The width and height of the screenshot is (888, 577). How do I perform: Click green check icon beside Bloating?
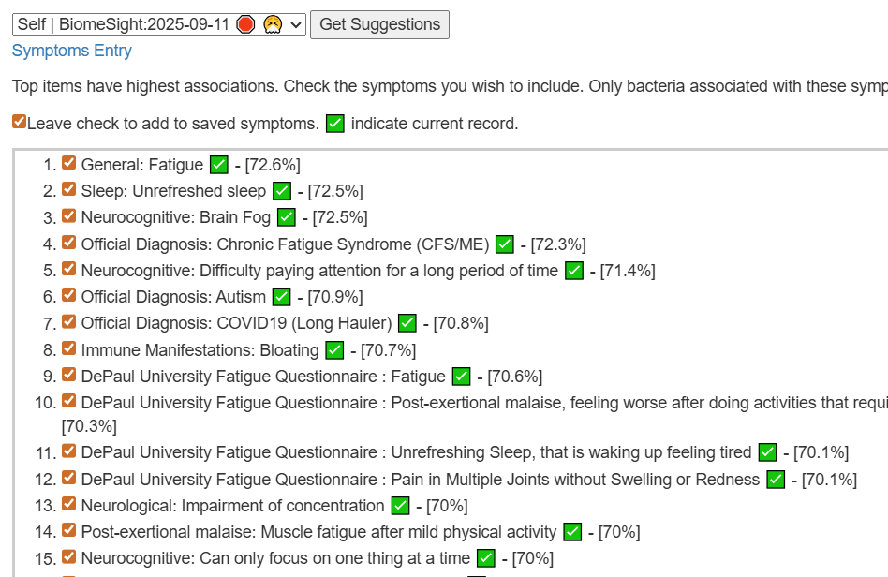[334, 350]
